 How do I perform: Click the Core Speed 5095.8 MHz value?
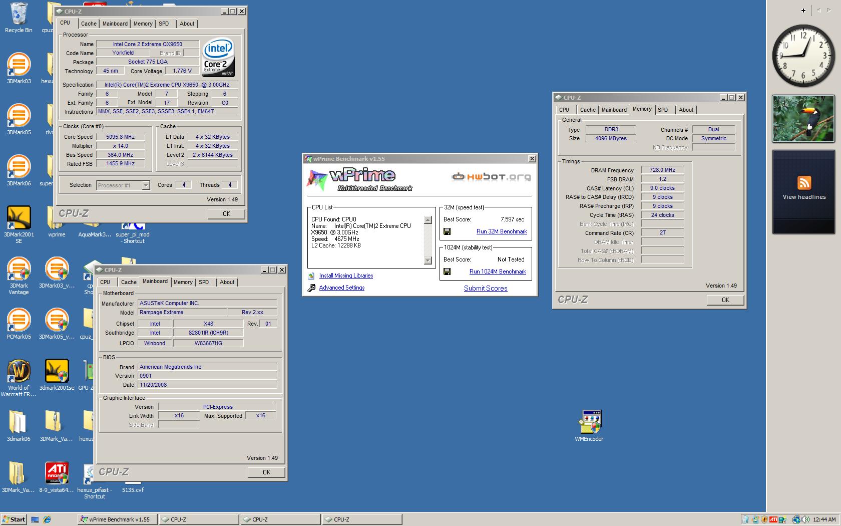(120, 137)
